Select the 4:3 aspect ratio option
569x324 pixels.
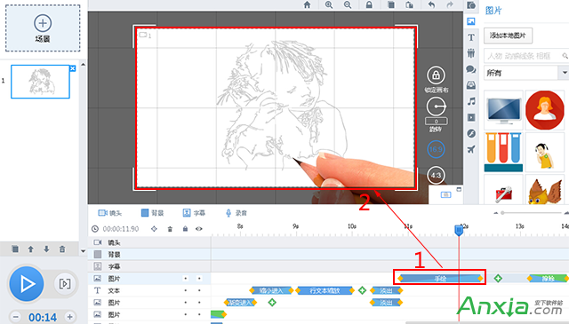coord(436,176)
